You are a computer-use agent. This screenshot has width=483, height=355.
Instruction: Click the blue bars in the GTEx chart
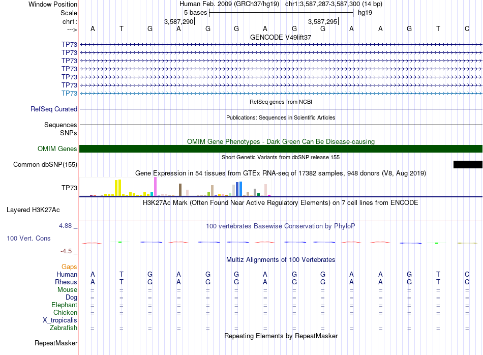point(239,189)
